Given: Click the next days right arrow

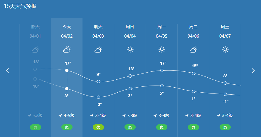Looking at the screenshot, I should point(253,71).
